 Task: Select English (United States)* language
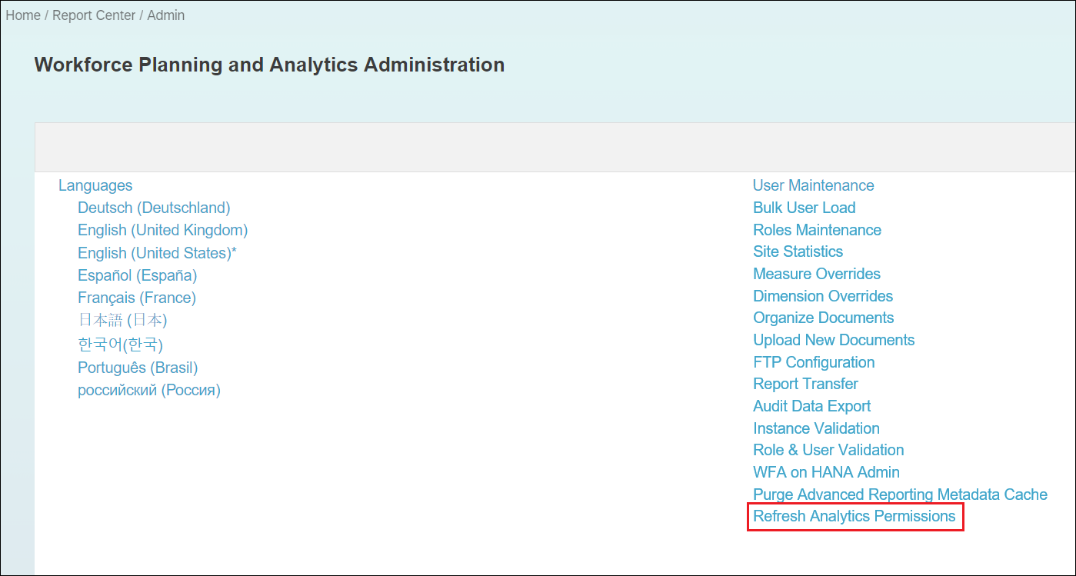click(157, 253)
